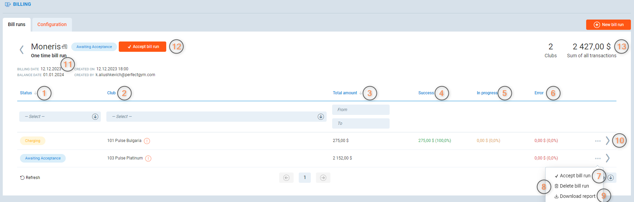Click the Total amount From field
The image size is (634, 202).
[360, 110]
